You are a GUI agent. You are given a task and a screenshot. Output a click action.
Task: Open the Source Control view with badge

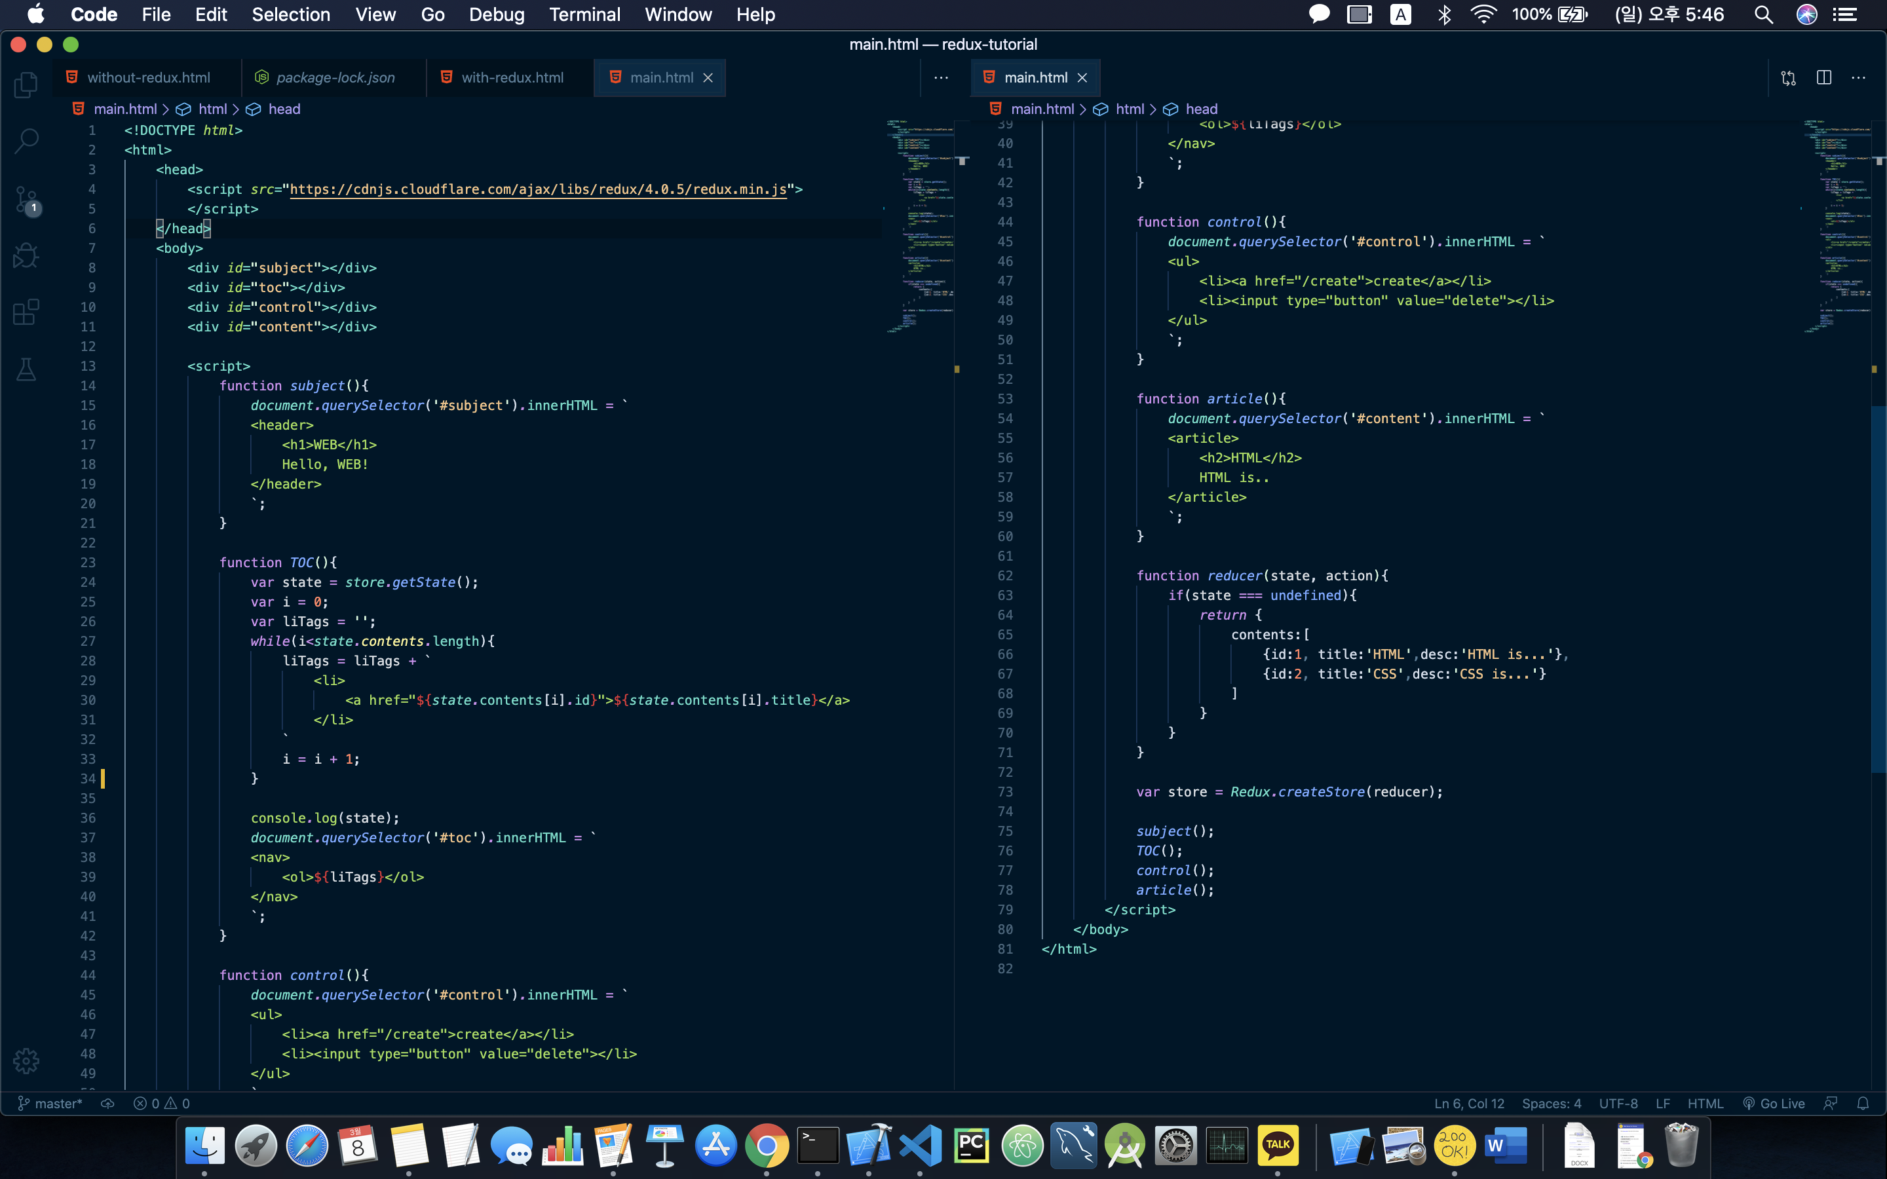pos(26,200)
